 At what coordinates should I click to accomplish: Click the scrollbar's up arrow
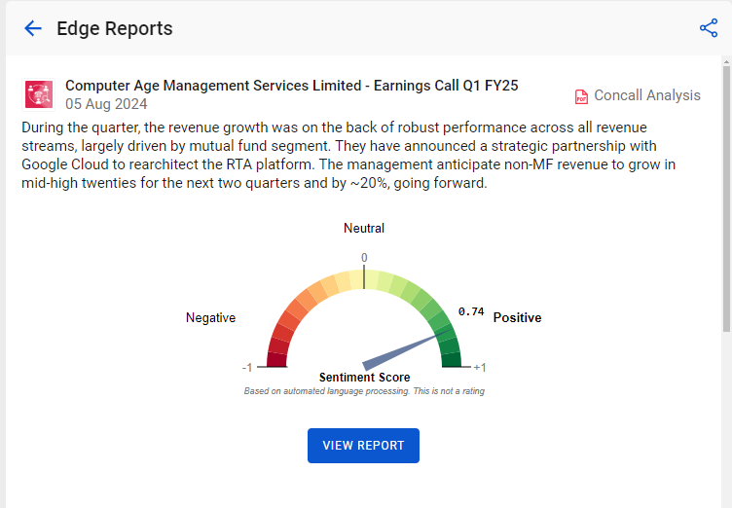coord(726,61)
